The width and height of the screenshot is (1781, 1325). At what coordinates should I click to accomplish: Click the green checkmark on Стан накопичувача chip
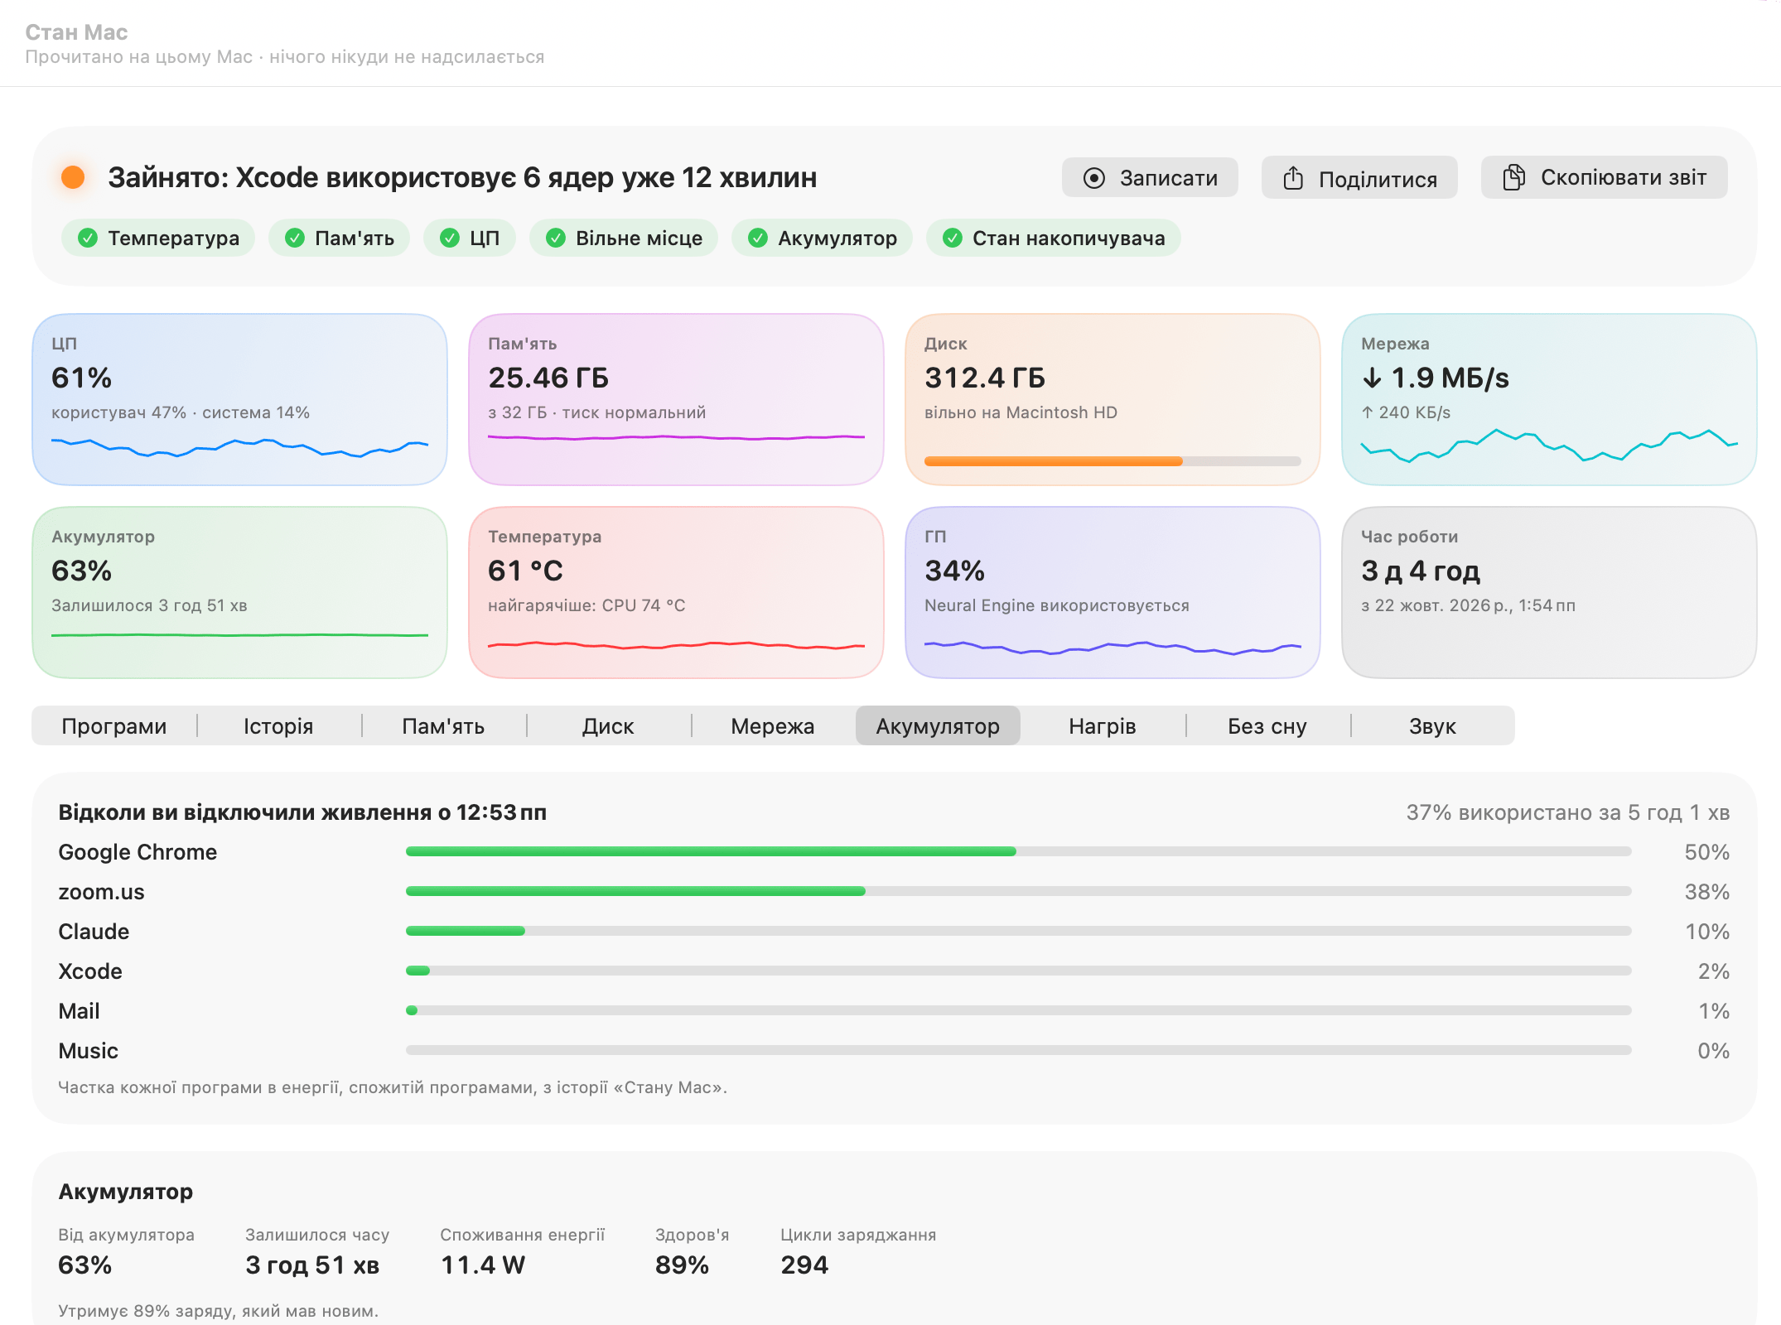953,238
